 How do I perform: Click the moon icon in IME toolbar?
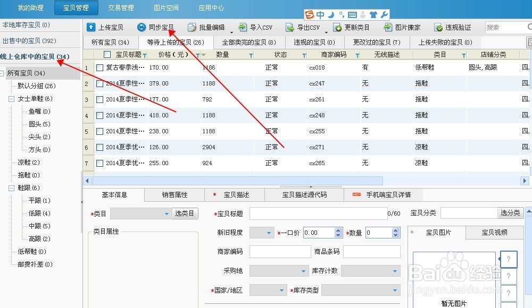tap(331, 14)
